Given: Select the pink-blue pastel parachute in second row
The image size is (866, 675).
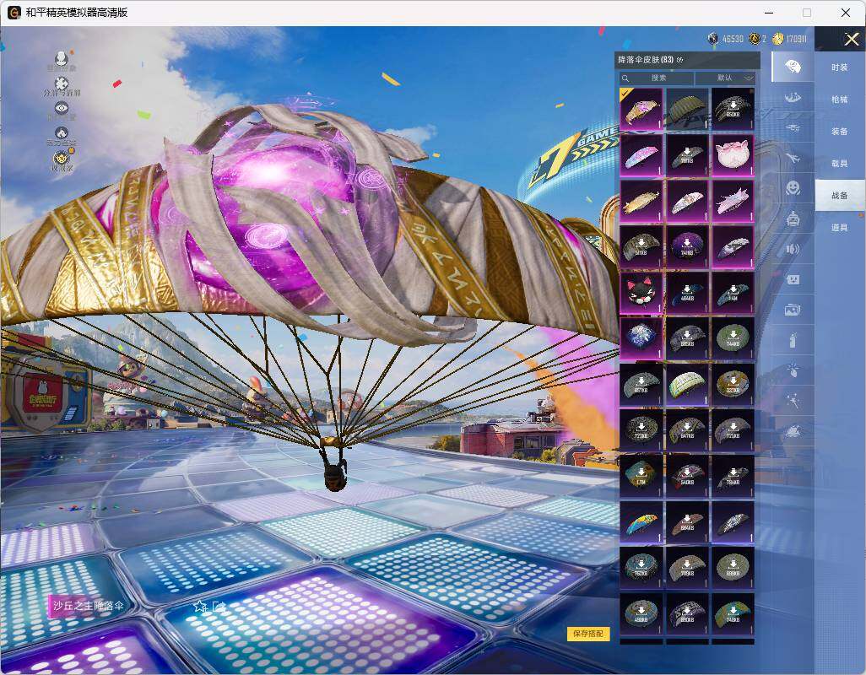Looking at the screenshot, I should (x=641, y=154).
